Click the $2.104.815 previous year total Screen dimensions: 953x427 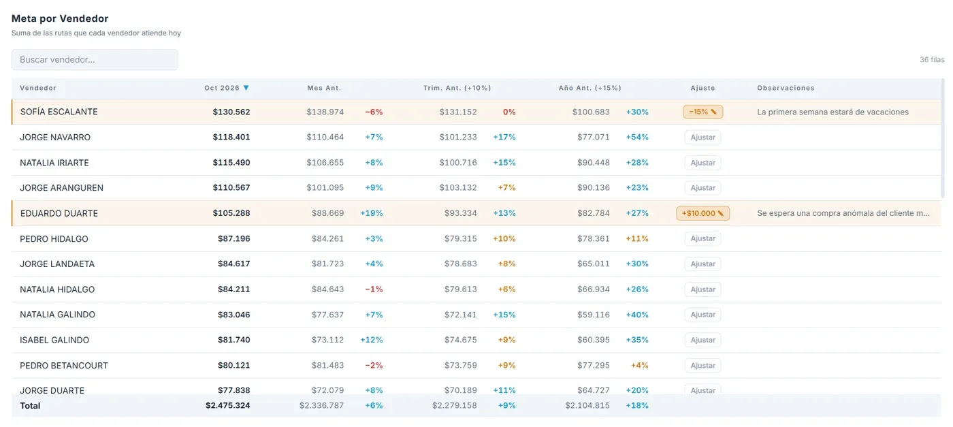(x=587, y=406)
